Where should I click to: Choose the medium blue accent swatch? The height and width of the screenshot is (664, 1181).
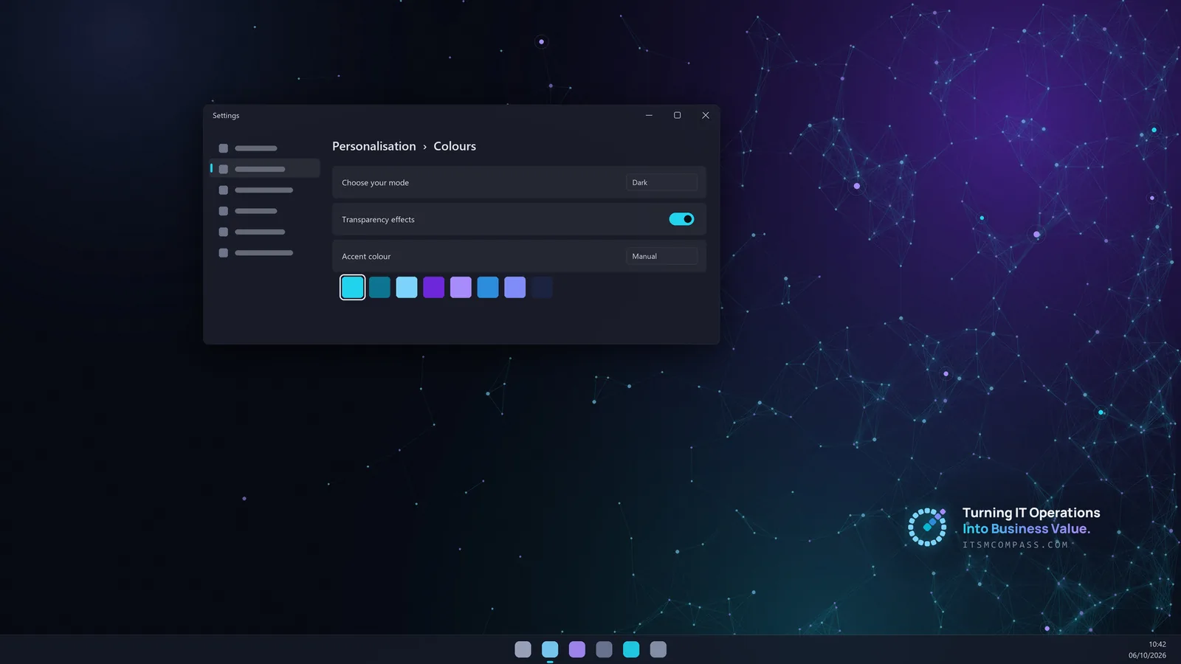point(488,287)
